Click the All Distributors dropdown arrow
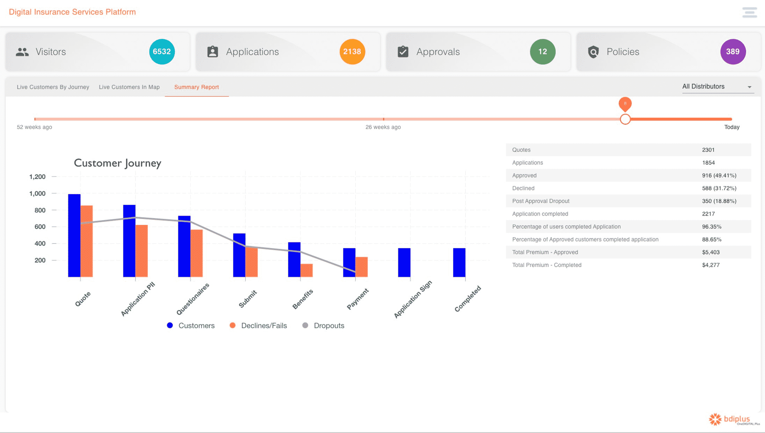The width and height of the screenshot is (765, 433). tap(749, 87)
